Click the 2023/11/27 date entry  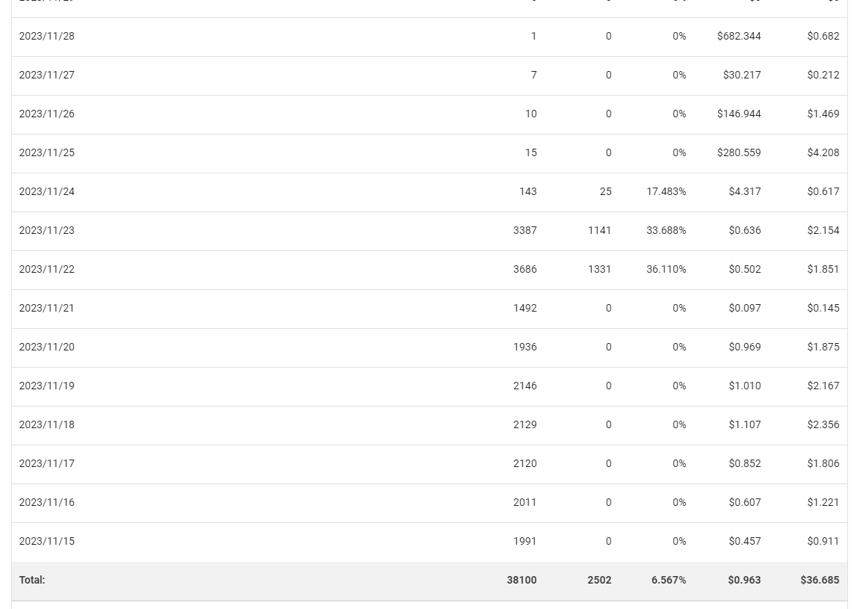47,75
